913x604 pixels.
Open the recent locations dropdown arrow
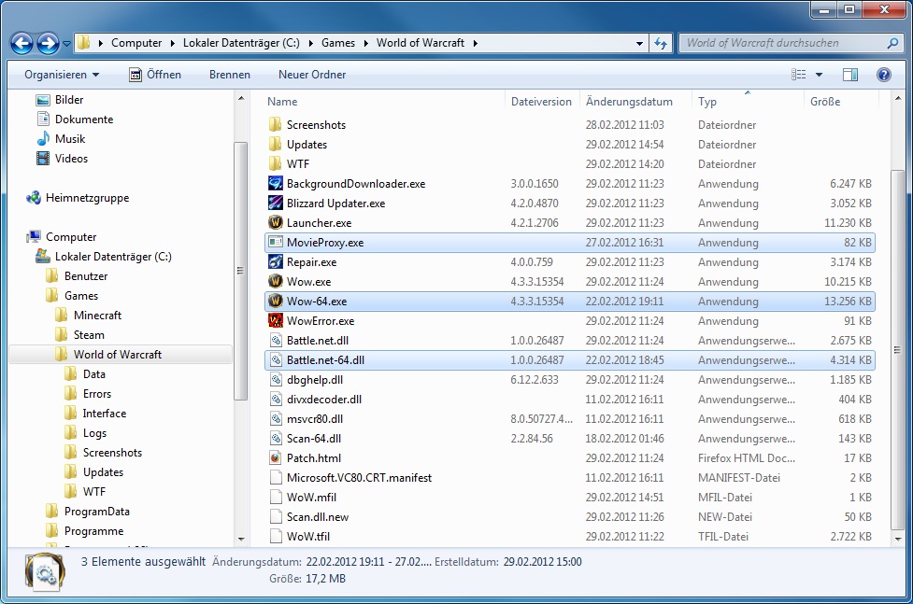pos(66,44)
